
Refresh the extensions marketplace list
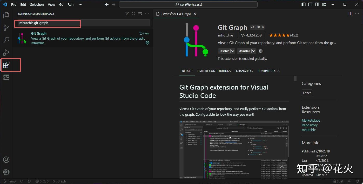133,14
